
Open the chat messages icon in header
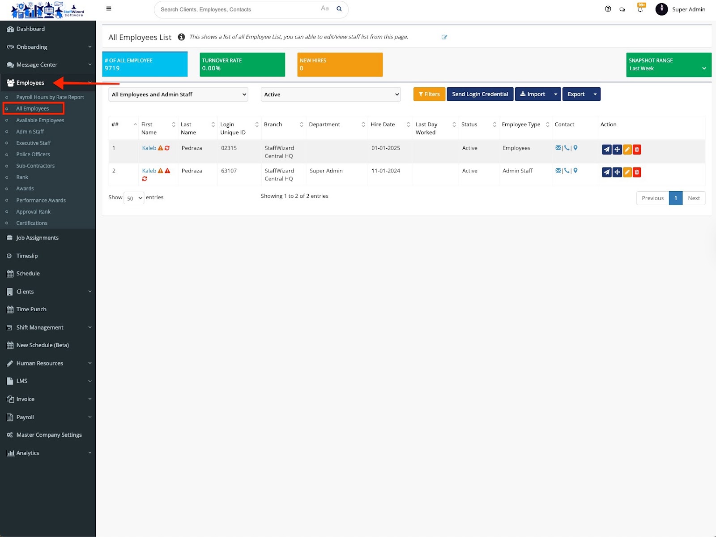pyautogui.click(x=622, y=9)
